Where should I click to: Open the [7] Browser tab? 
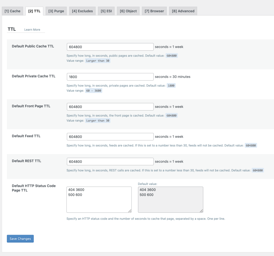pyautogui.click(x=154, y=11)
